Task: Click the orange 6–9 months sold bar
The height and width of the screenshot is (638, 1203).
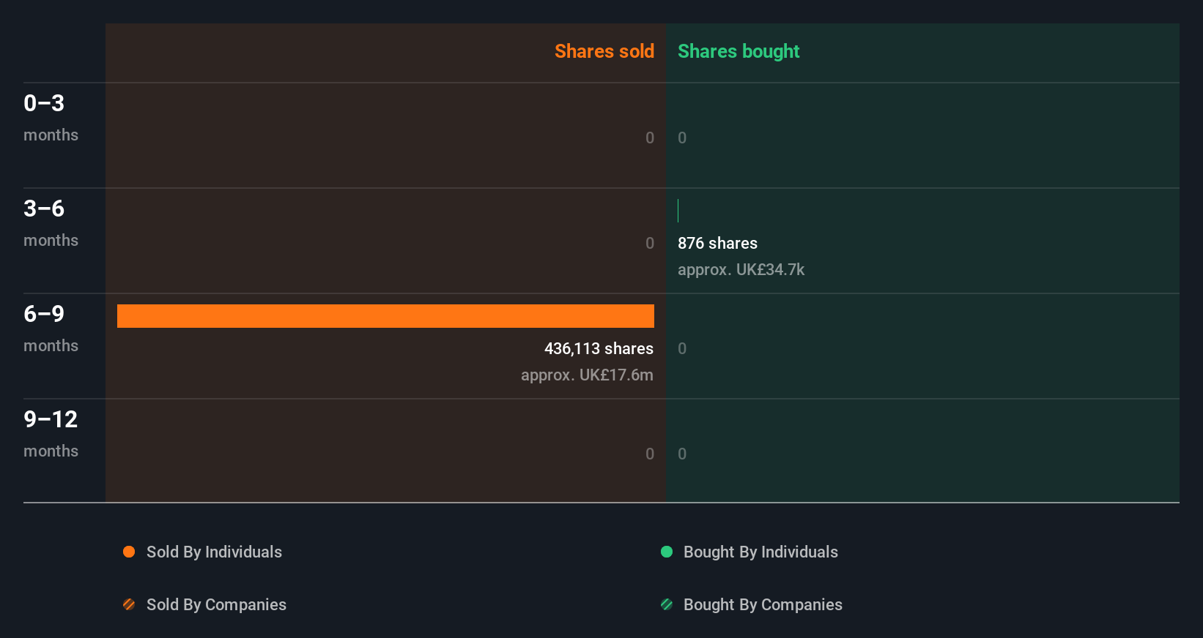Action: point(385,316)
